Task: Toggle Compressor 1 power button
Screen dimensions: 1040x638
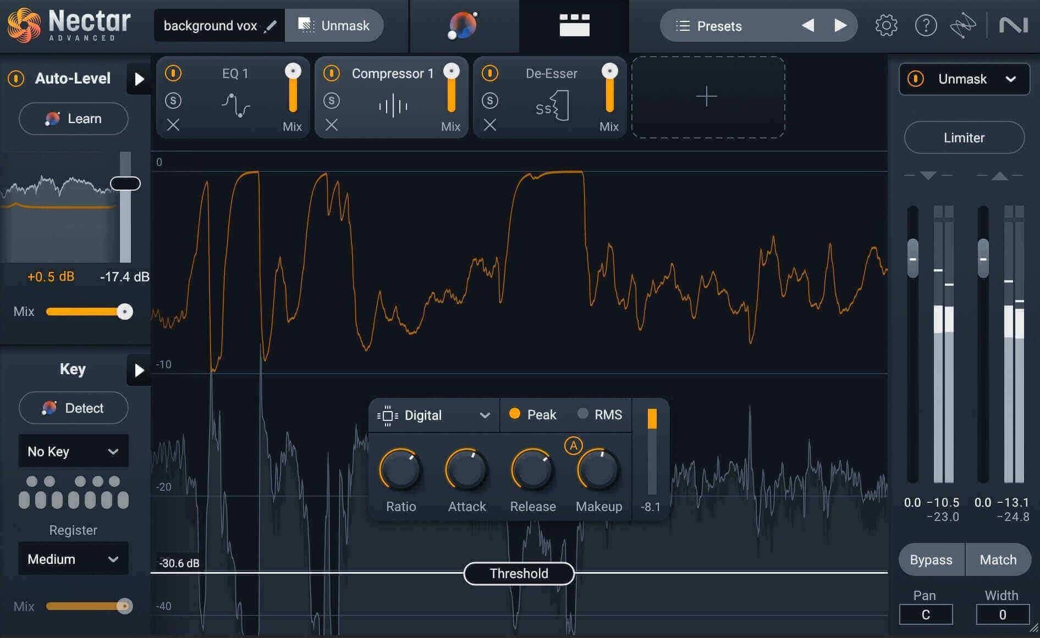Action: coord(332,73)
